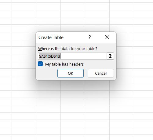Close the Create Table dialog with X
This screenshot has height=140, width=153.
point(107,37)
